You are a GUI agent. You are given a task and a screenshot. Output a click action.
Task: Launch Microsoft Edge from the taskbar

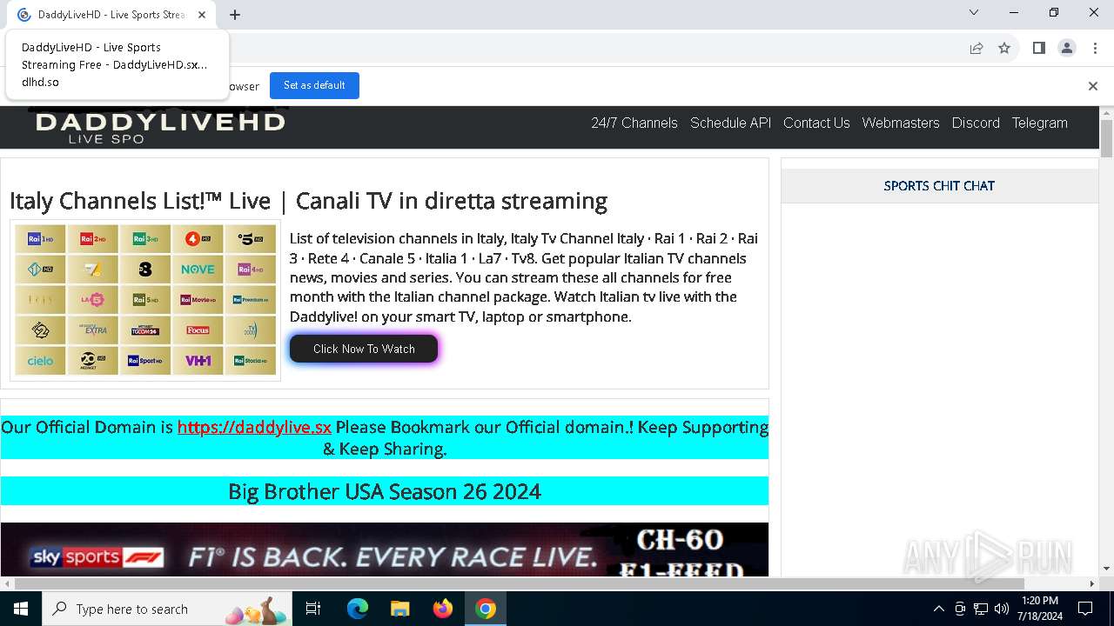click(x=358, y=609)
